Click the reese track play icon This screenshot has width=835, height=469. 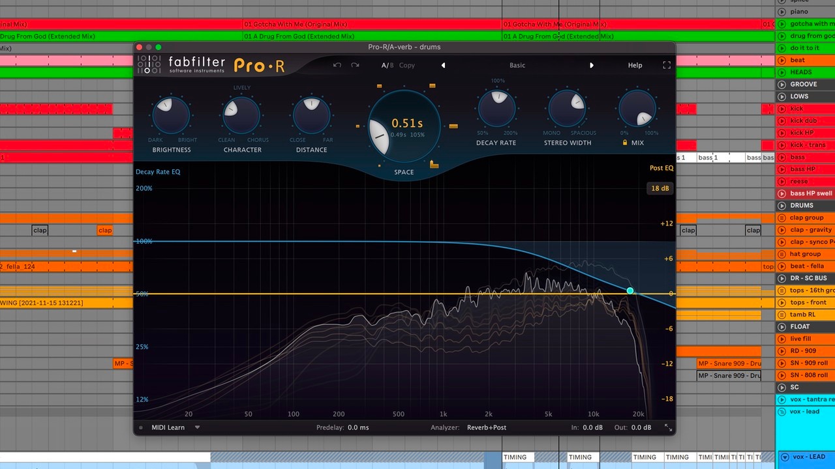tap(782, 181)
